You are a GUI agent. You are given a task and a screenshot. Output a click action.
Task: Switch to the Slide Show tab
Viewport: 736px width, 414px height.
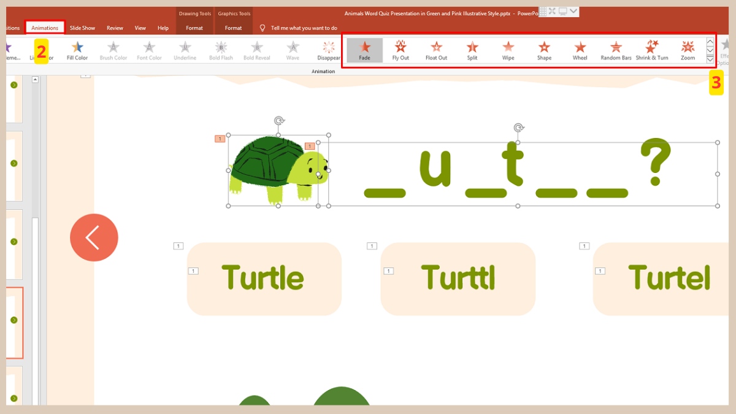pos(82,28)
